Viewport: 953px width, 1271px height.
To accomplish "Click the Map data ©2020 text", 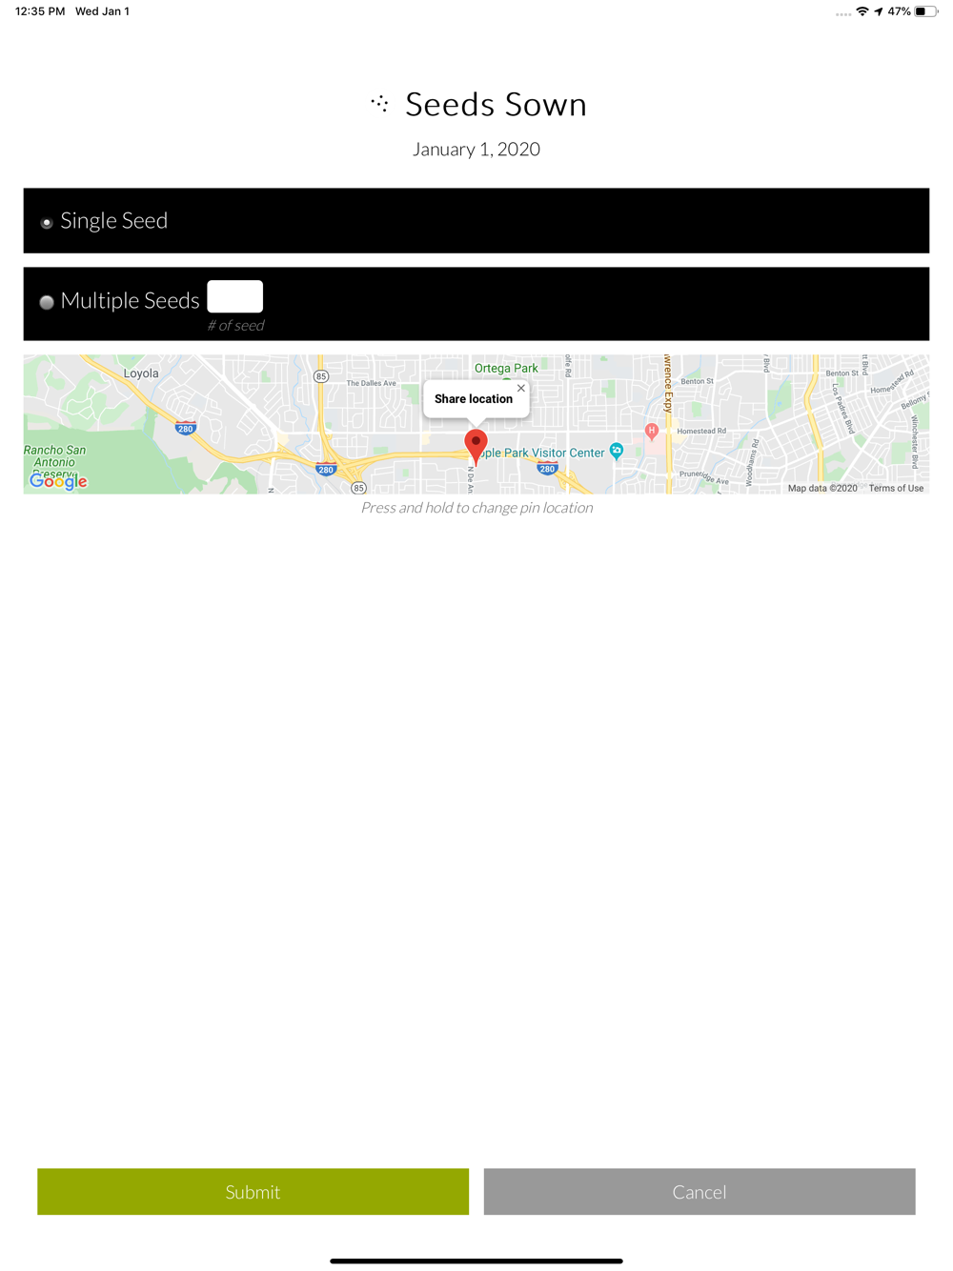I will pyautogui.click(x=822, y=488).
